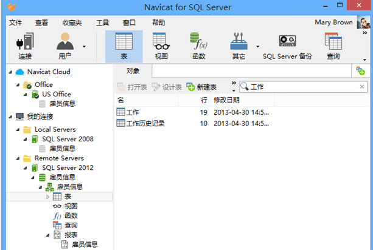Viewport: 373px width, 250px height.
Task: Click the 打开表 button
Action: point(132,87)
